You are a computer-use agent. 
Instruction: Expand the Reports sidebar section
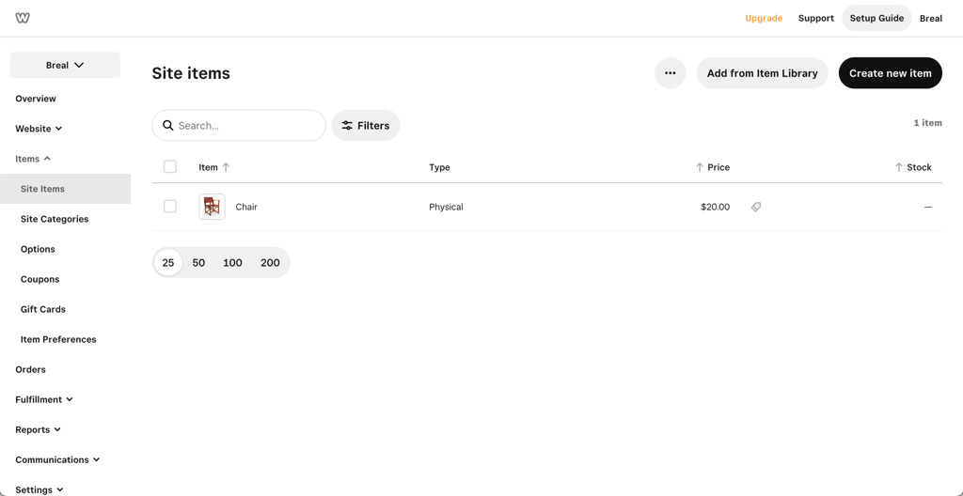click(38, 429)
